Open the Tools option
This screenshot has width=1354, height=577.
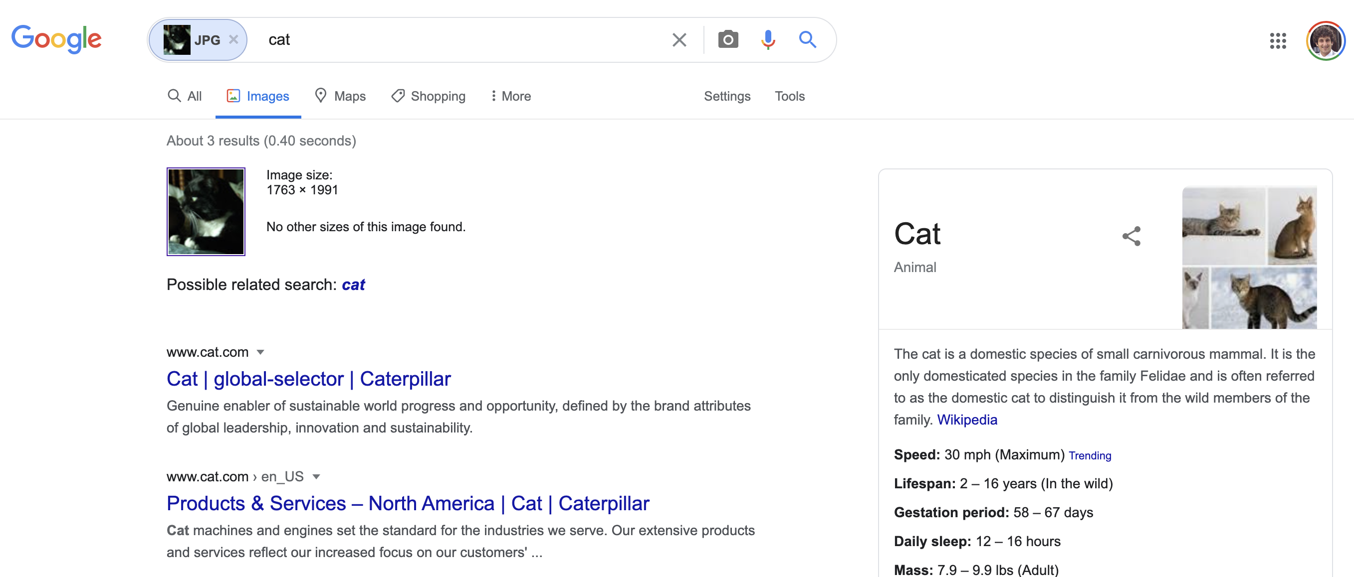789,96
